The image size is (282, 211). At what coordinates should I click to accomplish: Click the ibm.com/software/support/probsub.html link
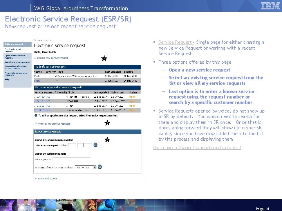[197, 148]
